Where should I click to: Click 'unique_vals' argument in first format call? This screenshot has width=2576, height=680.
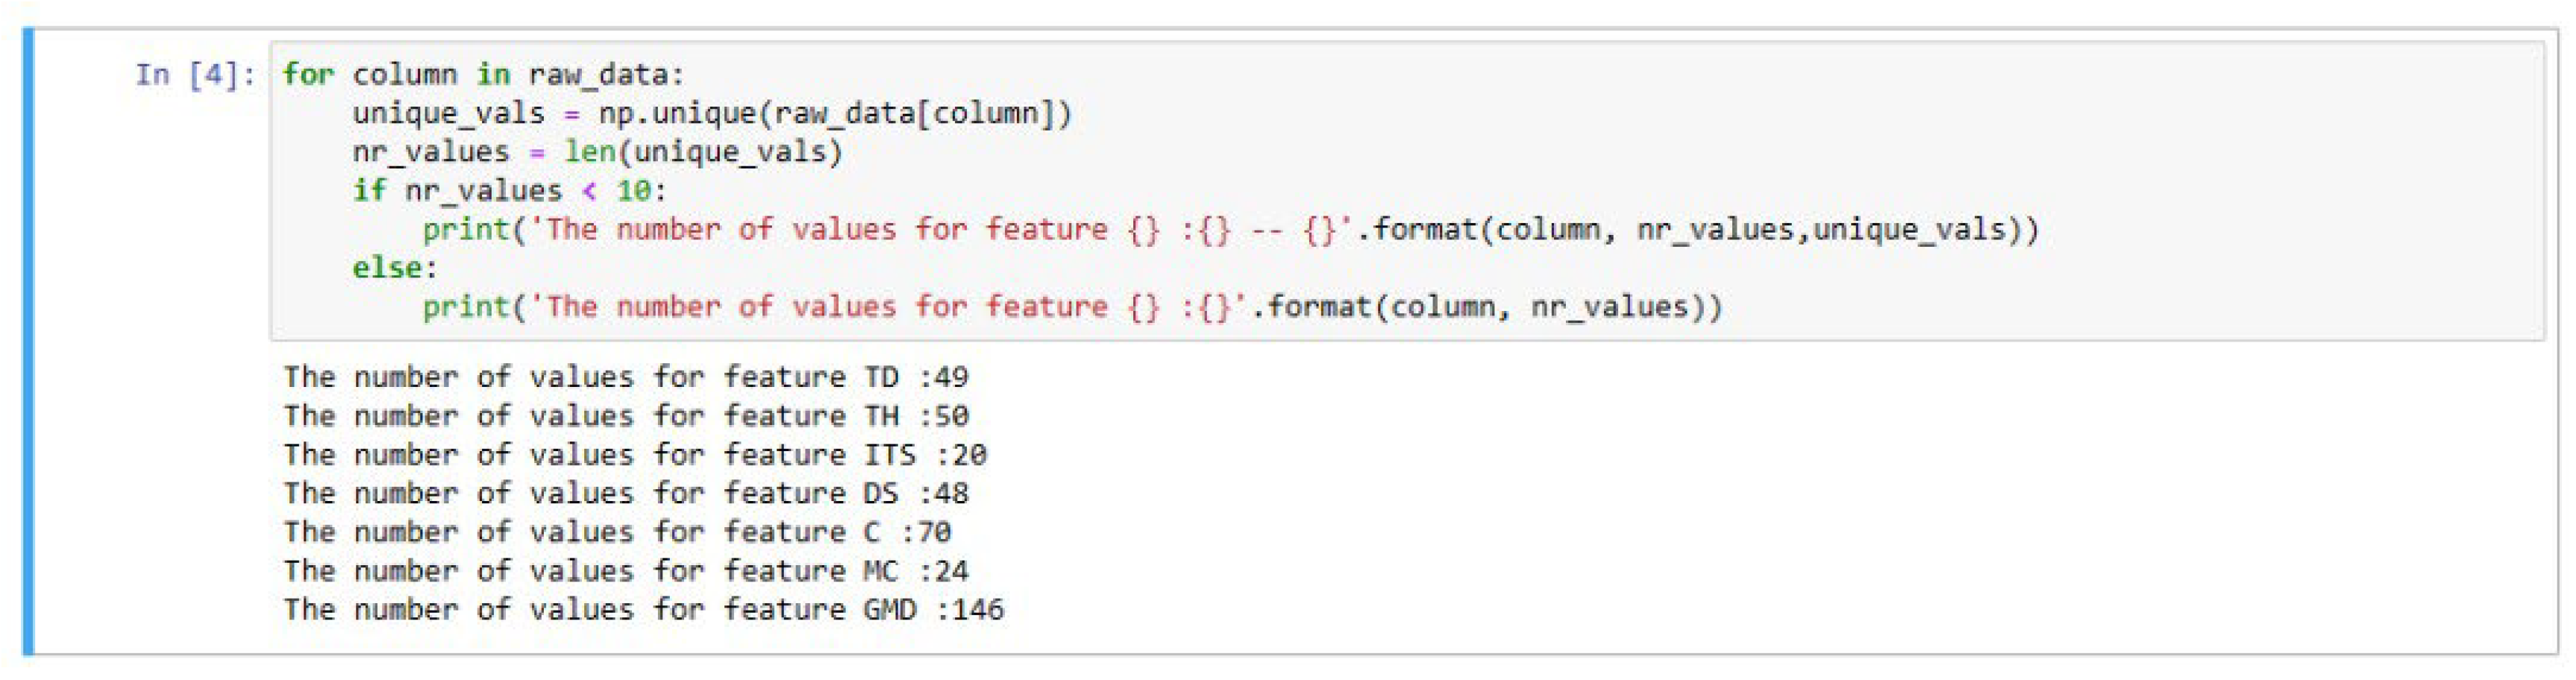(1910, 230)
